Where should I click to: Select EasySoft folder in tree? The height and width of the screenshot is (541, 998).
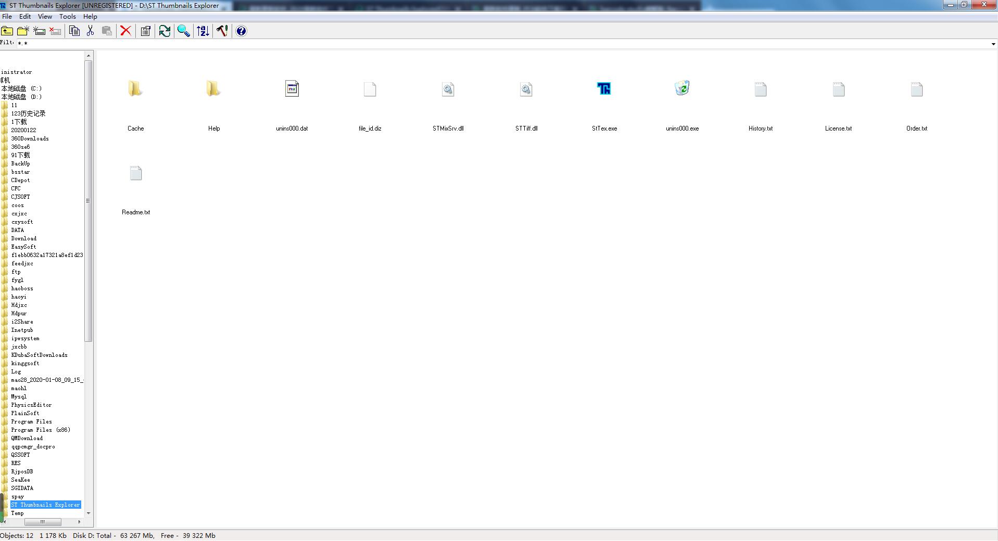23,247
